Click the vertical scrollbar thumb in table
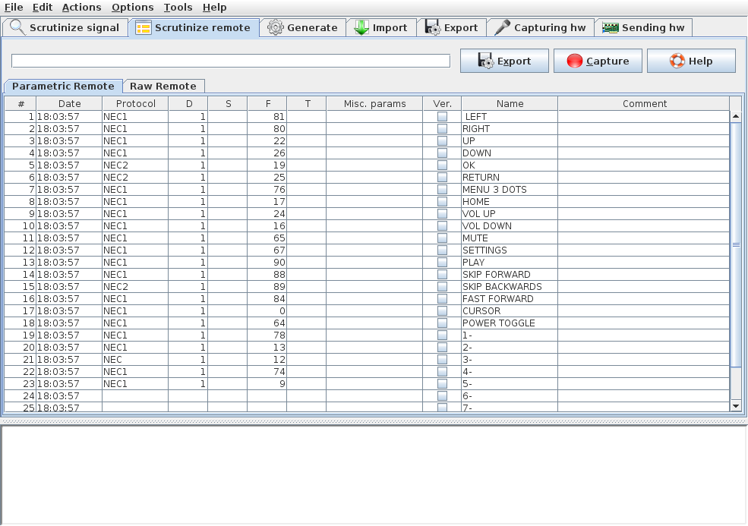This screenshot has width=748, height=526. coord(735,244)
